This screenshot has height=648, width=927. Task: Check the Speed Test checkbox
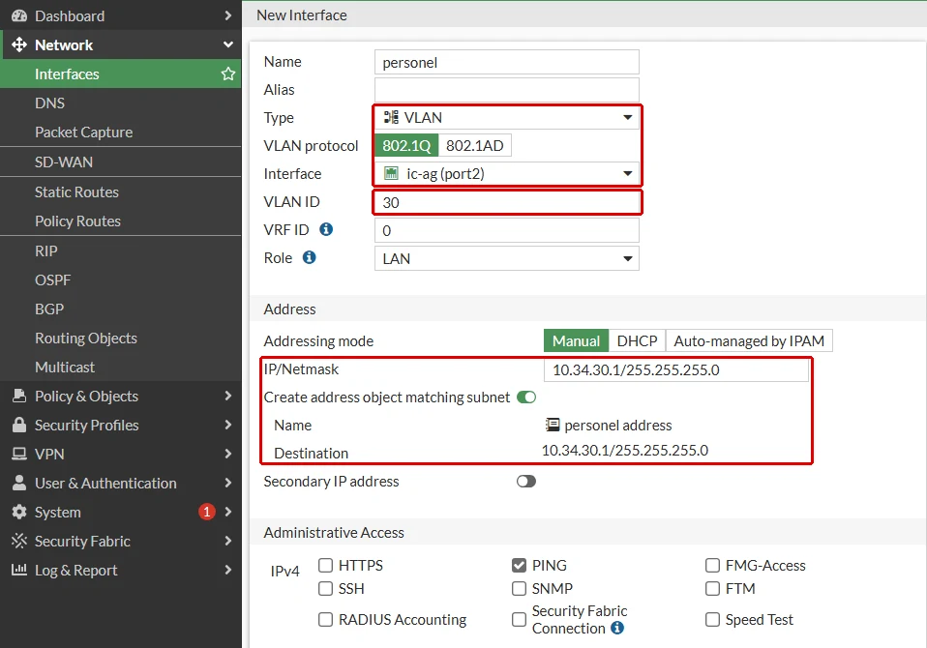pyautogui.click(x=712, y=619)
